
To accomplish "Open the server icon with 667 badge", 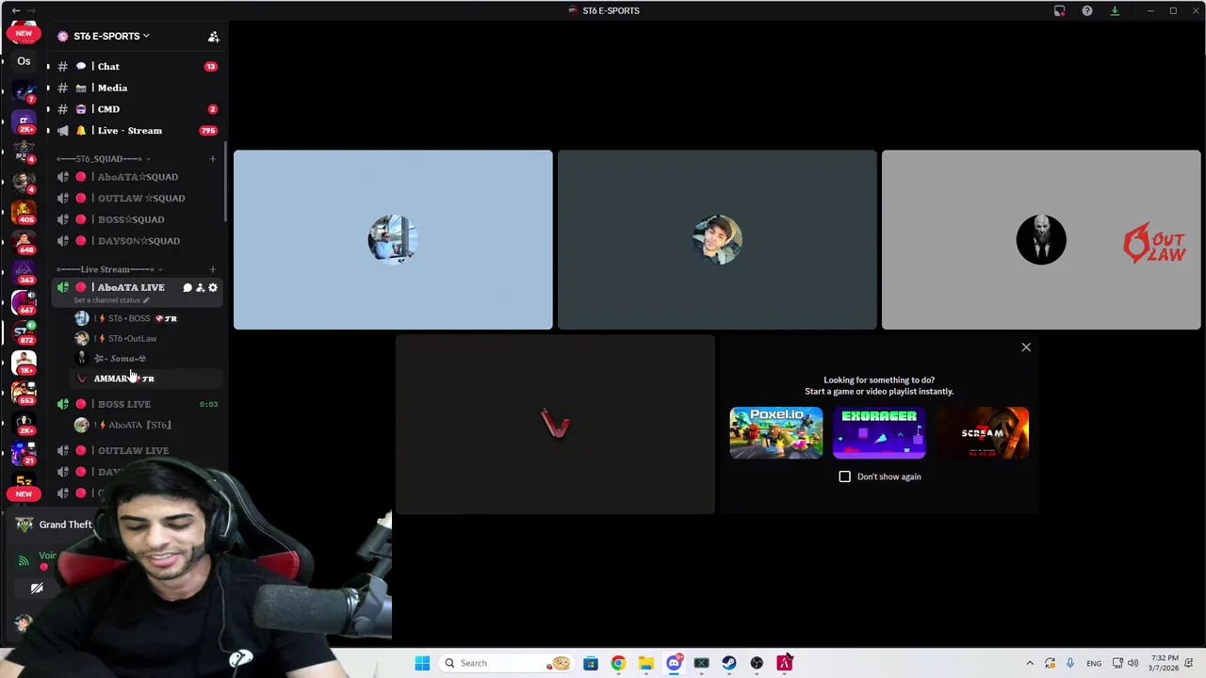I will click(24, 302).
